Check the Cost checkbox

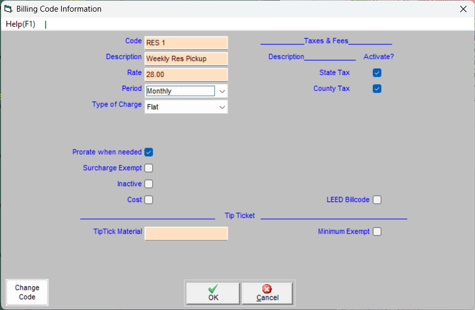click(x=149, y=200)
